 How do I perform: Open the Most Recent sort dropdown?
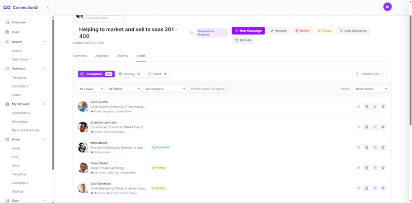[370, 89]
